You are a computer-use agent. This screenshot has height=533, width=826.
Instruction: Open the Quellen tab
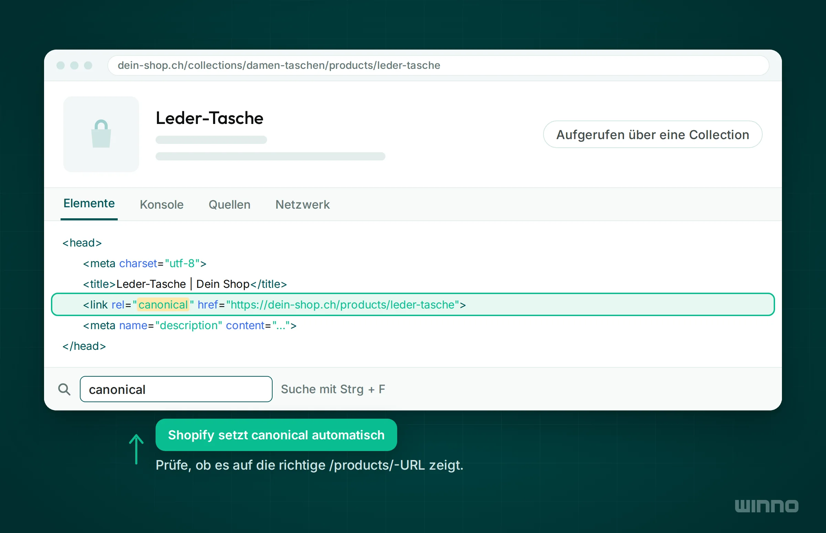click(x=229, y=205)
